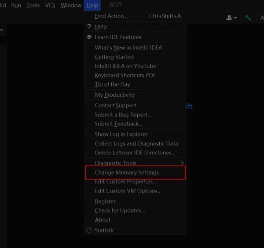Image resolution: width=264 pixels, height=248 pixels.
Task: Click the Learn IDE Features cap icon
Action: click(x=89, y=37)
